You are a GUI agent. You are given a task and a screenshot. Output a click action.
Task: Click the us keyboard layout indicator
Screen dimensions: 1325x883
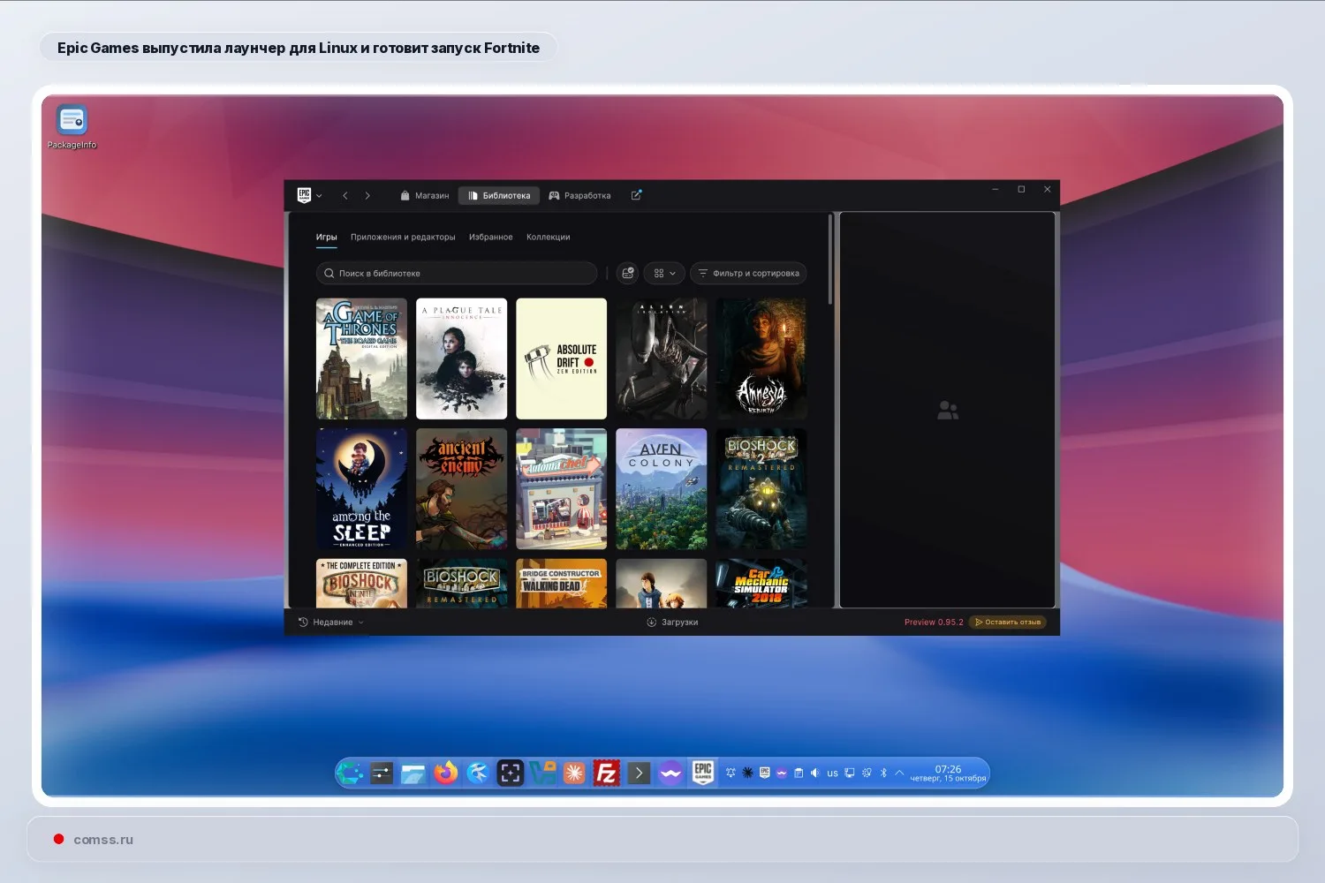click(x=832, y=774)
